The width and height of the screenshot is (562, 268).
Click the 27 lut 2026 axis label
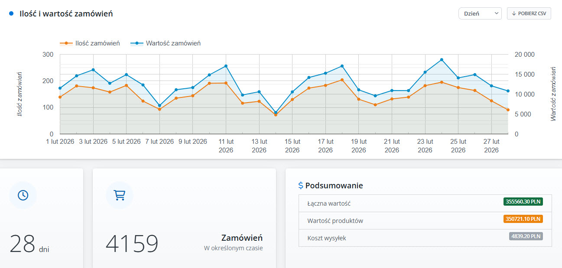pyautogui.click(x=491, y=146)
